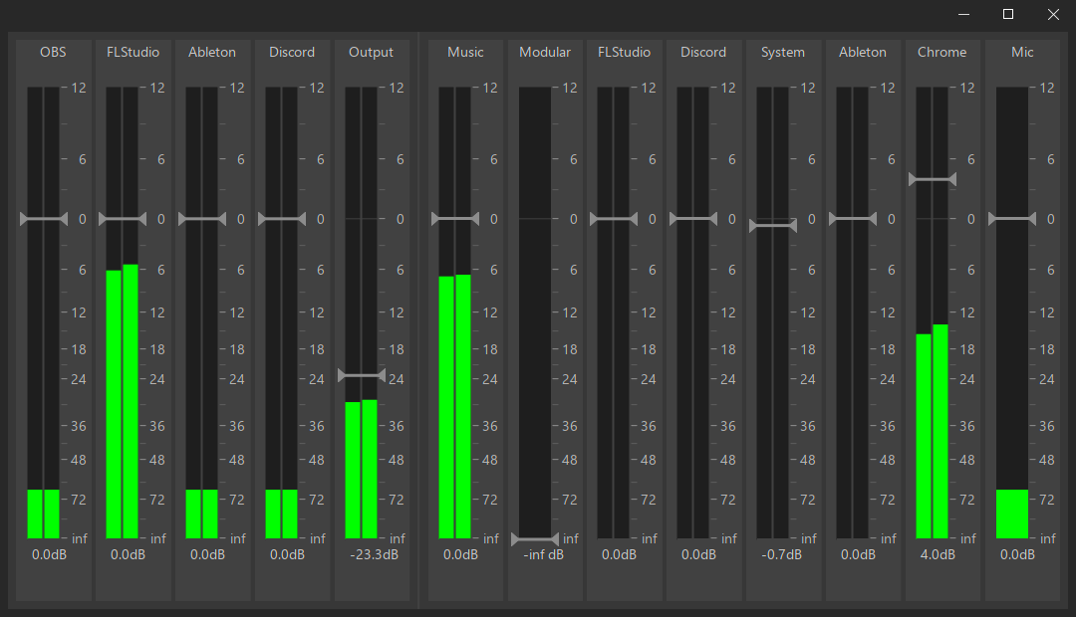Maximize the mixer window

[1007, 14]
